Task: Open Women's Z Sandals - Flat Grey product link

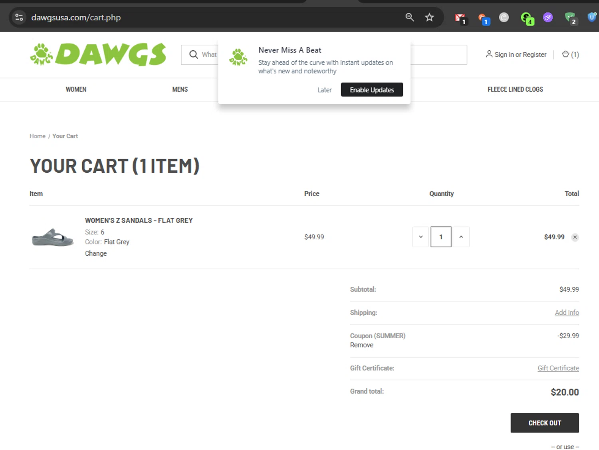Action: [139, 220]
